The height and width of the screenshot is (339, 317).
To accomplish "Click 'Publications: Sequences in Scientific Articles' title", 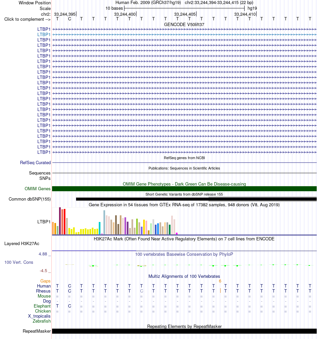I will 184,168.
